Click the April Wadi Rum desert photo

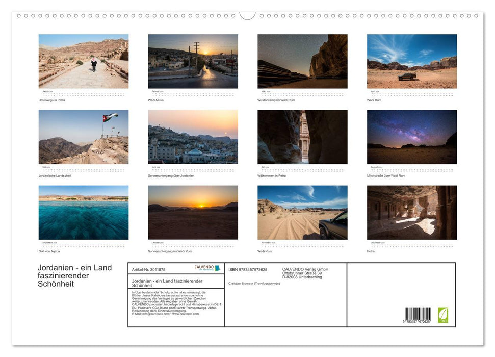(411, 61)
